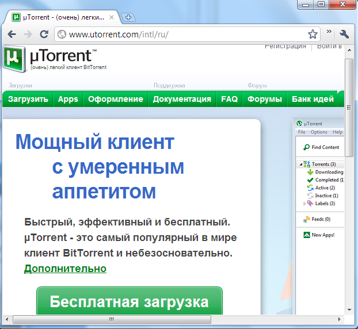Open FAQ navigation tab
Image resolution: width=358 pixels, height=329 pixels.
(x=229, y=99)
